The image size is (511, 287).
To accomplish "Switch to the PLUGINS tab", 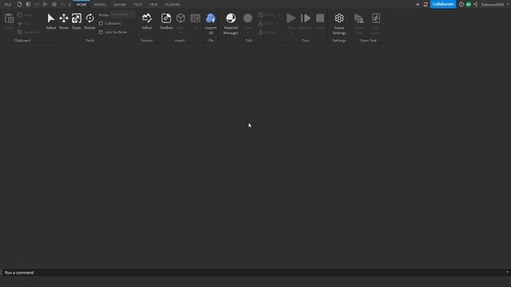I will [x=172, y=5].
